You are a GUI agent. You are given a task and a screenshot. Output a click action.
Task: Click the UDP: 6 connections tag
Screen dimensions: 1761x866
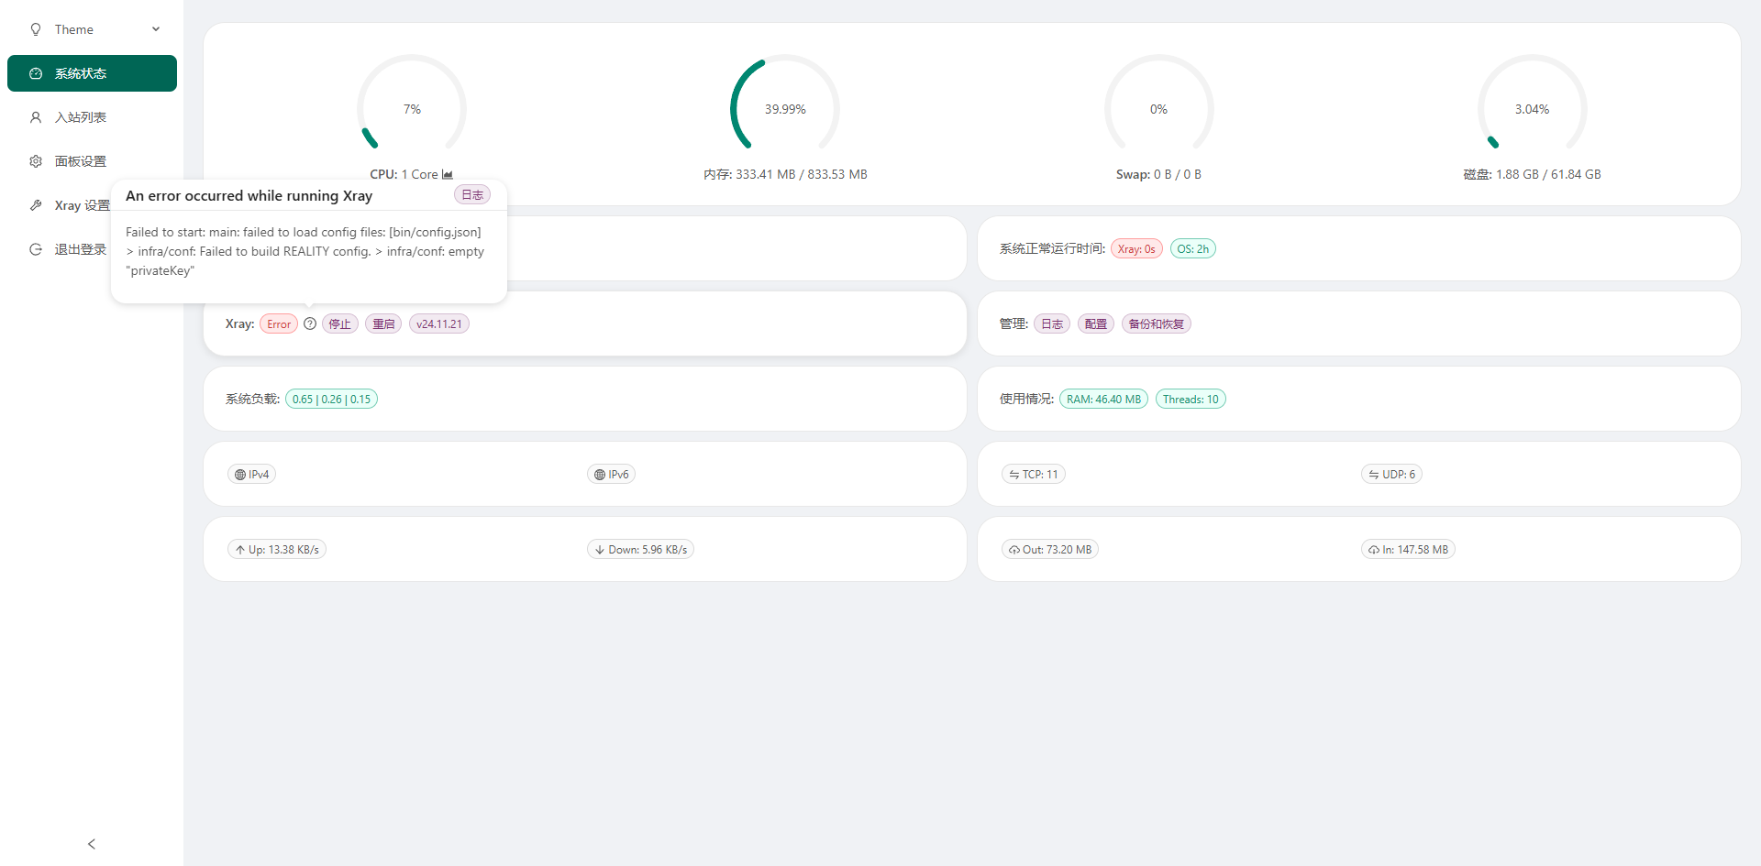(1392, 474)
